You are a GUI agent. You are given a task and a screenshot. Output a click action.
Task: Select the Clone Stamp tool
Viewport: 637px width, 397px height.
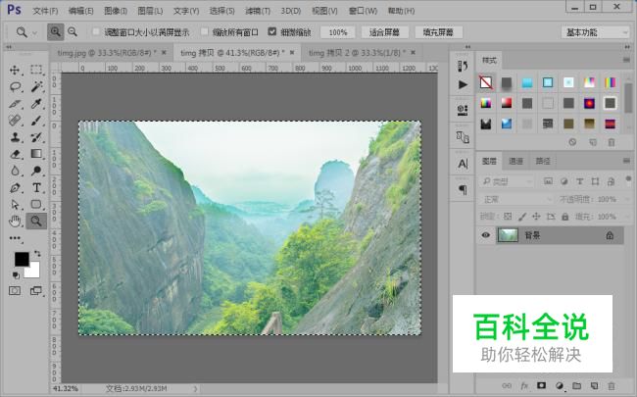(15, 137)
